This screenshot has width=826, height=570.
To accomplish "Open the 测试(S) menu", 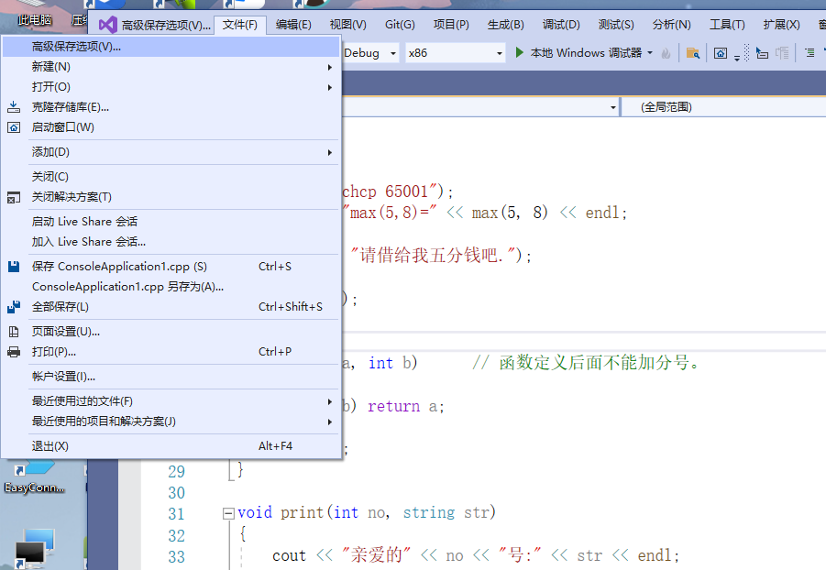I will coord(616,25).
